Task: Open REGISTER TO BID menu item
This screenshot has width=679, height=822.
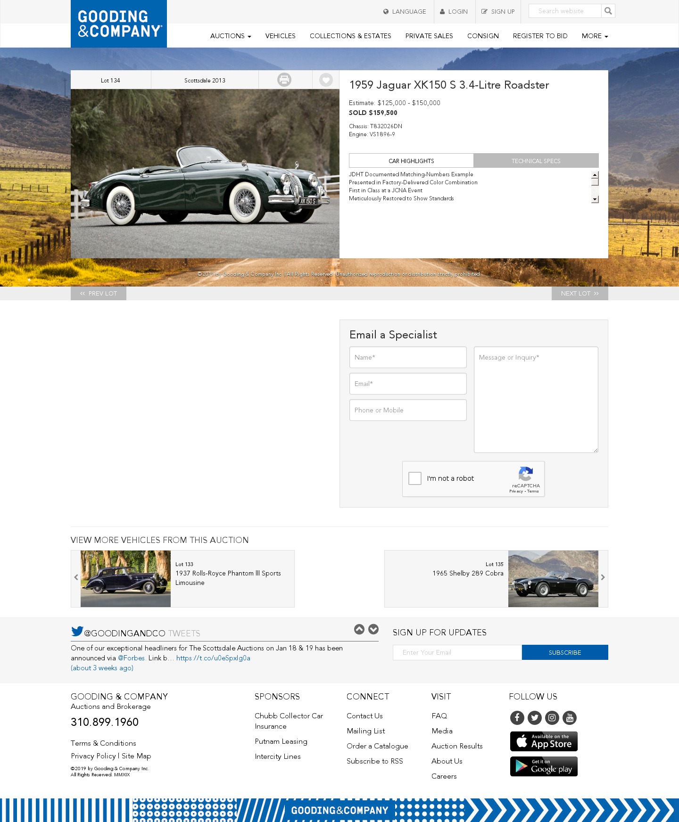Action: pos(540,36)
